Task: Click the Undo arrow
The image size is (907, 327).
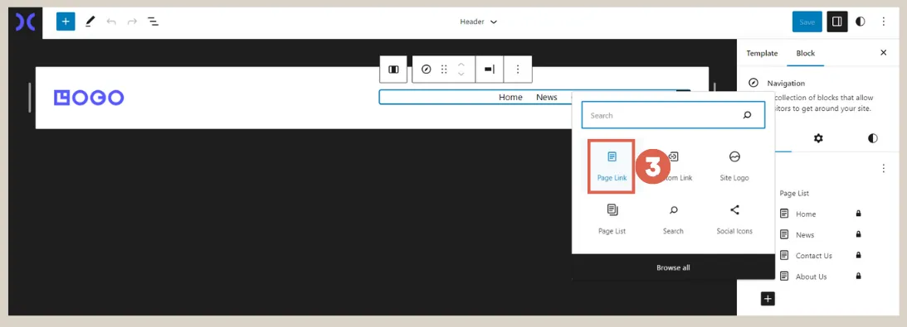Action: 111,22
